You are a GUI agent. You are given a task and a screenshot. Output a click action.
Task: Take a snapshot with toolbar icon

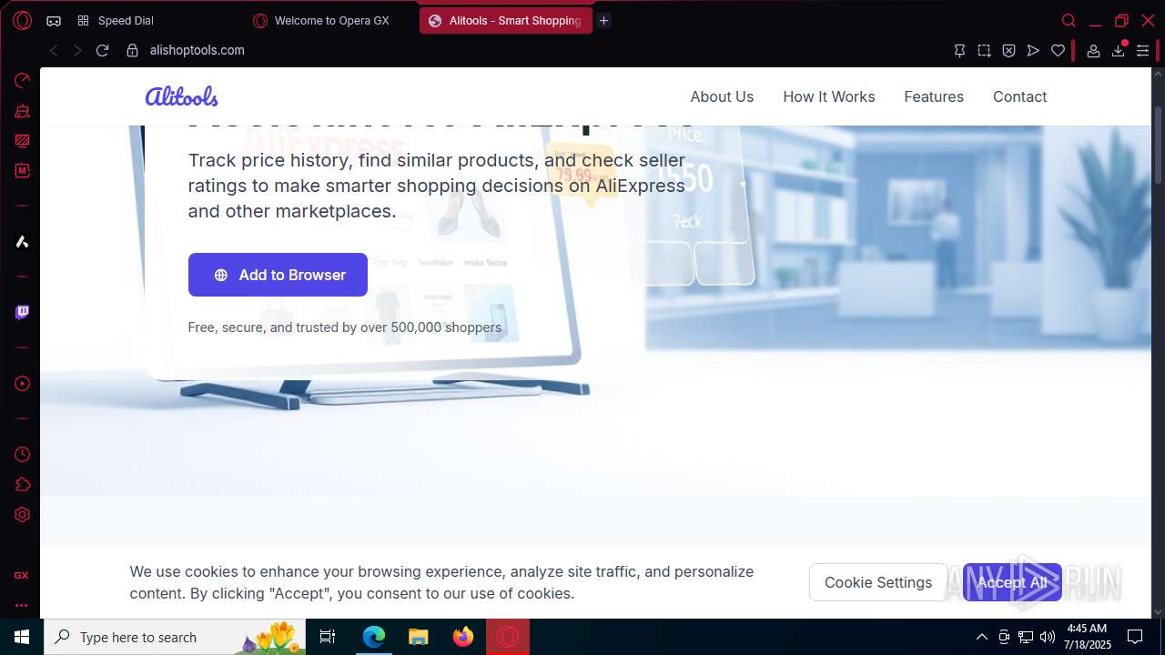pyautogui.click(x=984, y=51)
